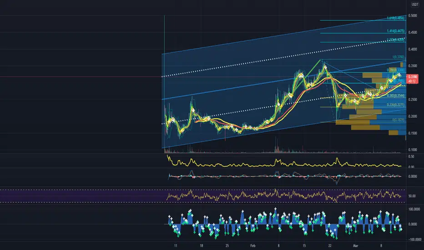Click the 0.4500 price axis label

[x=413, y=32]
